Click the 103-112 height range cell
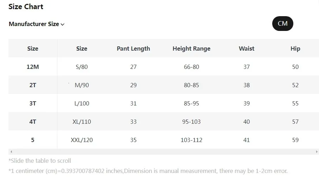Screen dimensions: 319x180 (x=191, y=140)
